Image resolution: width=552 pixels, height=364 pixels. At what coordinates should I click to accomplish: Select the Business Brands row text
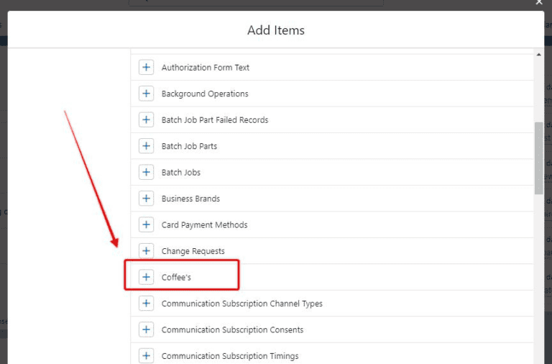(x=190, y=199)
